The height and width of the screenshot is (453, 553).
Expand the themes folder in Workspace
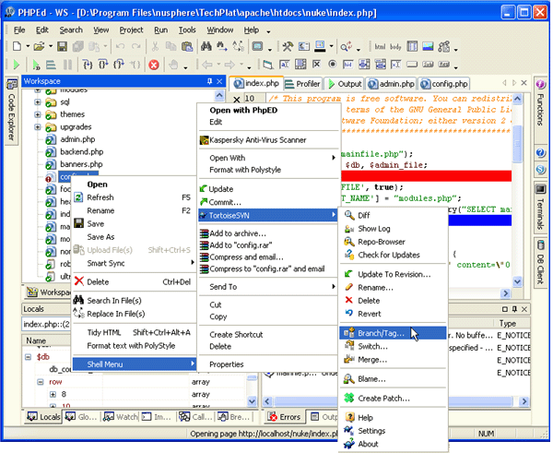pos(38,114)
